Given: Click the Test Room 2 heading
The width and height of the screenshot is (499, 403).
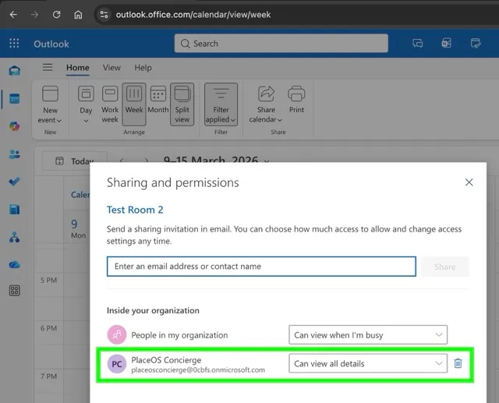Looking at the screenshot, I should pyautogui.click(x=135, y=210).
